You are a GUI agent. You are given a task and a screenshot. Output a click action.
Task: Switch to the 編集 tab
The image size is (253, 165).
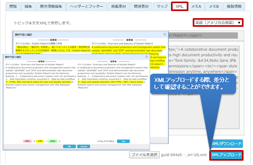point(28,7)
